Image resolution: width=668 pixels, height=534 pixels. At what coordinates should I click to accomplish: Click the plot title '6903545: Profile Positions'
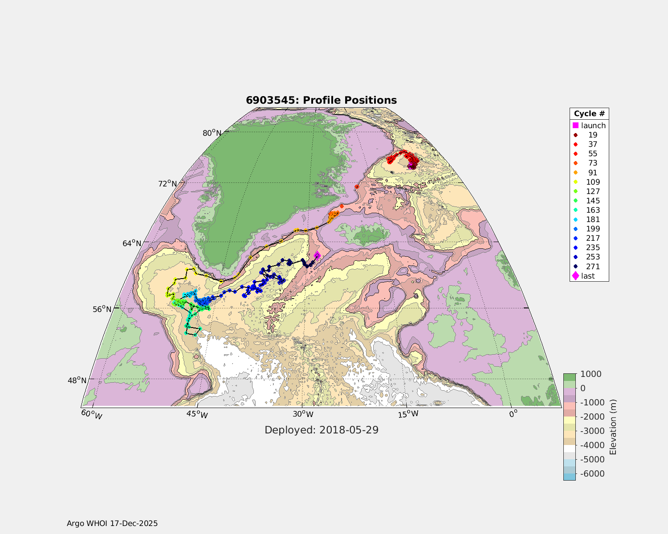pos(321,100)
